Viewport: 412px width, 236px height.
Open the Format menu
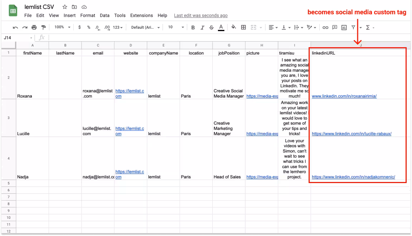(88, 15)
